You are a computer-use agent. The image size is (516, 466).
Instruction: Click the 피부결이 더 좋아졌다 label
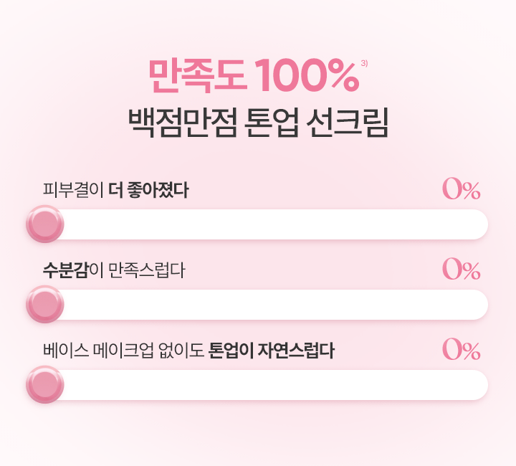(116, 190)
